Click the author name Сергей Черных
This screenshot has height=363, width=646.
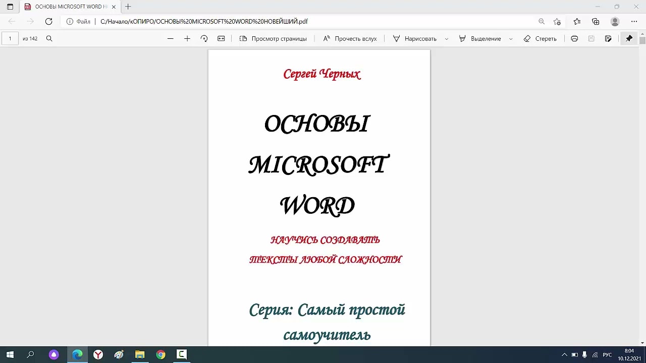(x=322, y=74)
